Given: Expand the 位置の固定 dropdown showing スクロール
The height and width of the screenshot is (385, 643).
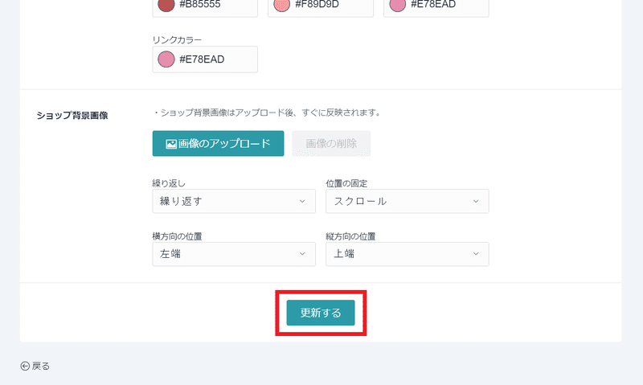Looking at the screenshot, I should click(408, 201).
